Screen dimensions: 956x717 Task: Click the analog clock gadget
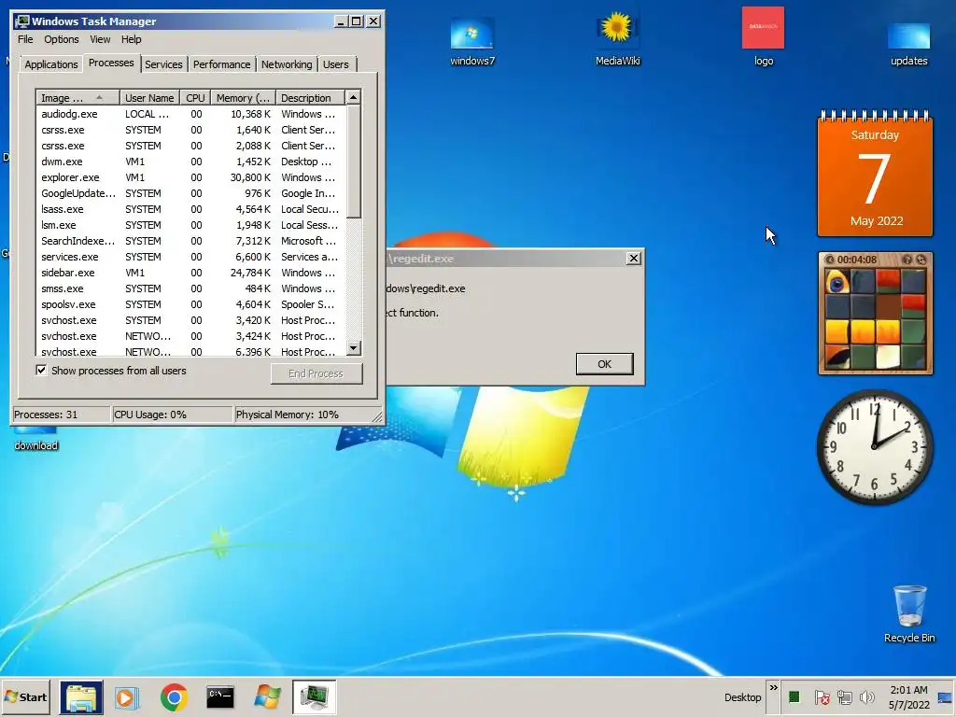[875, 447]
